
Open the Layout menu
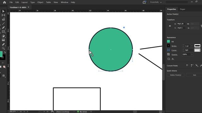(x=25, y=2)
